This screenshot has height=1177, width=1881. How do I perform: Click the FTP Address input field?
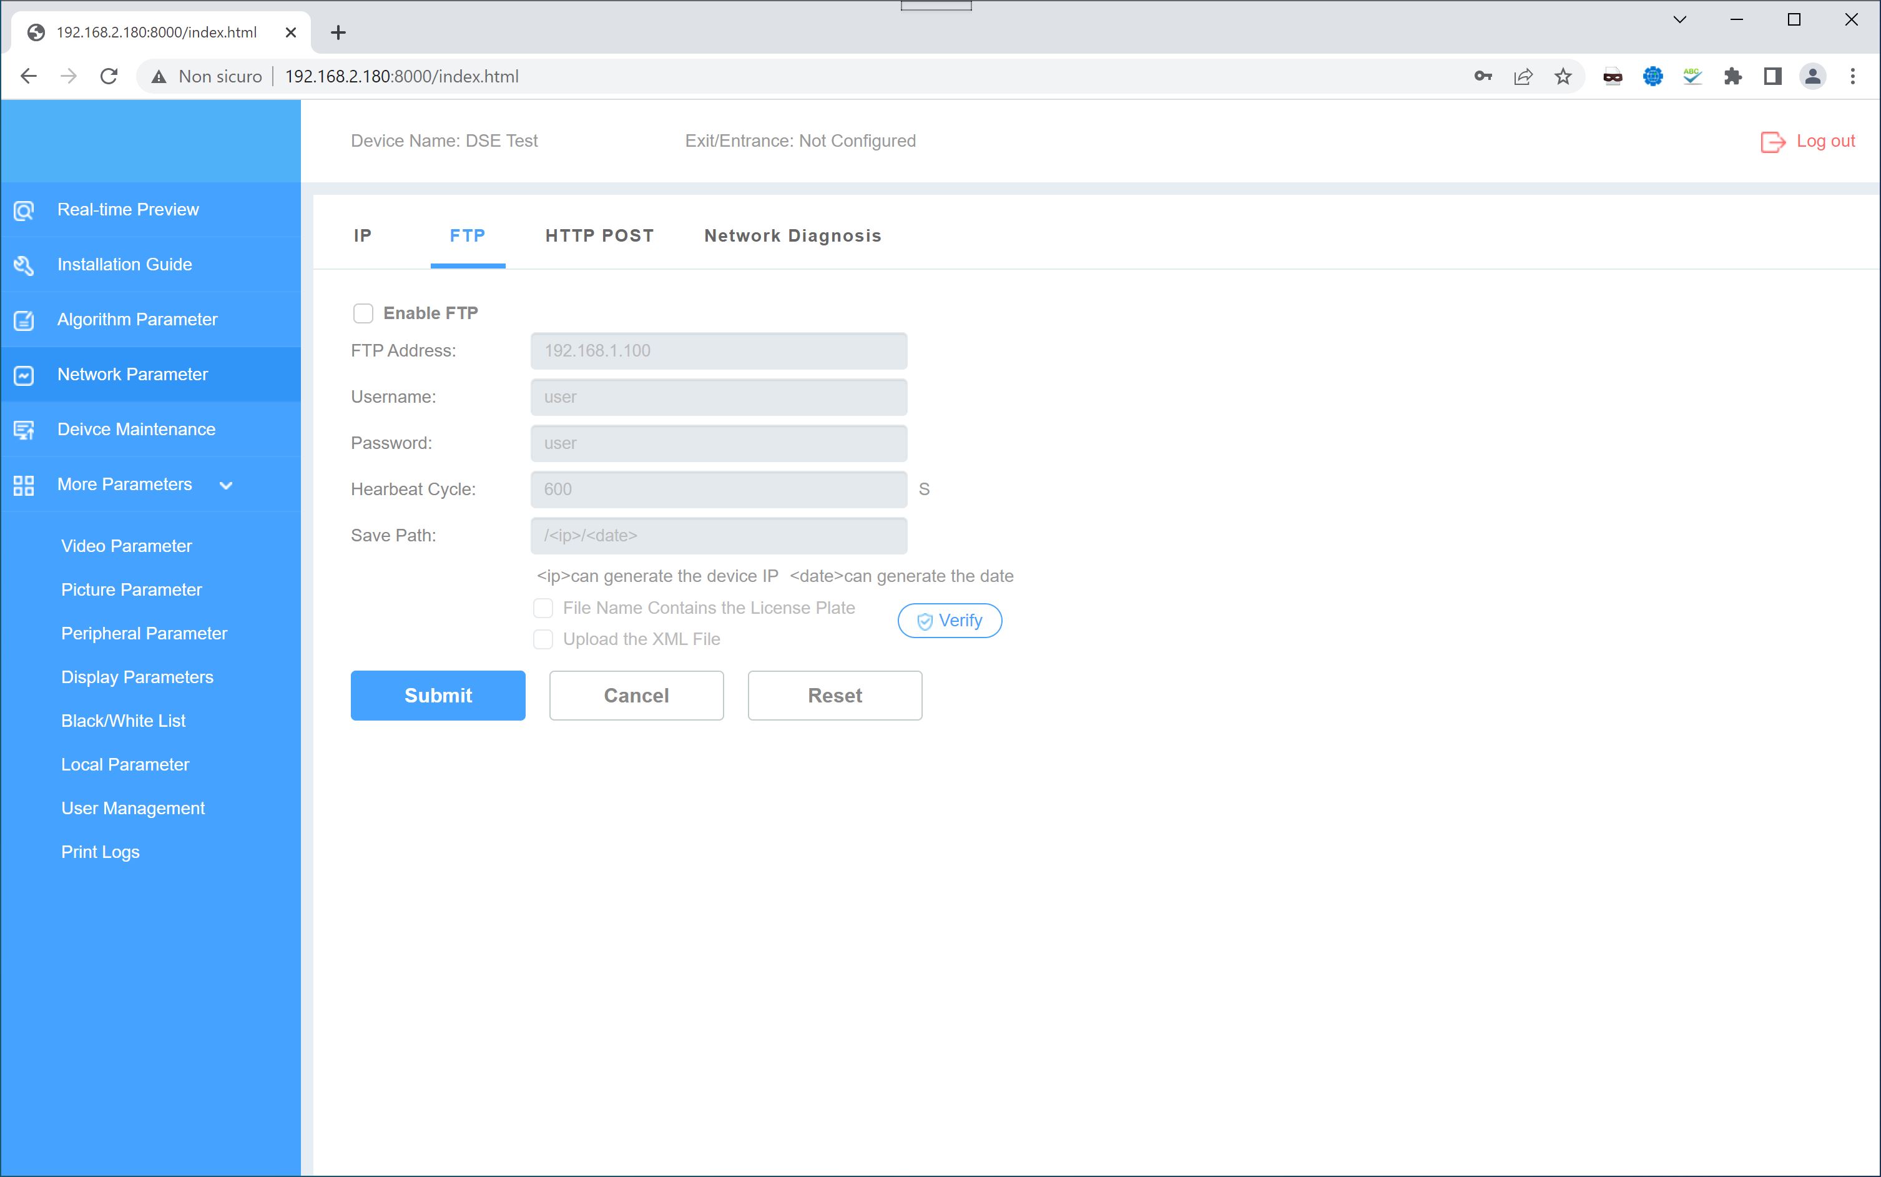(717, 351)
